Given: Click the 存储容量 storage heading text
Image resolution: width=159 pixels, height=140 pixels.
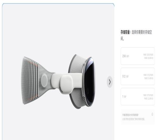Looking at the screenshot, I should 125,32.
